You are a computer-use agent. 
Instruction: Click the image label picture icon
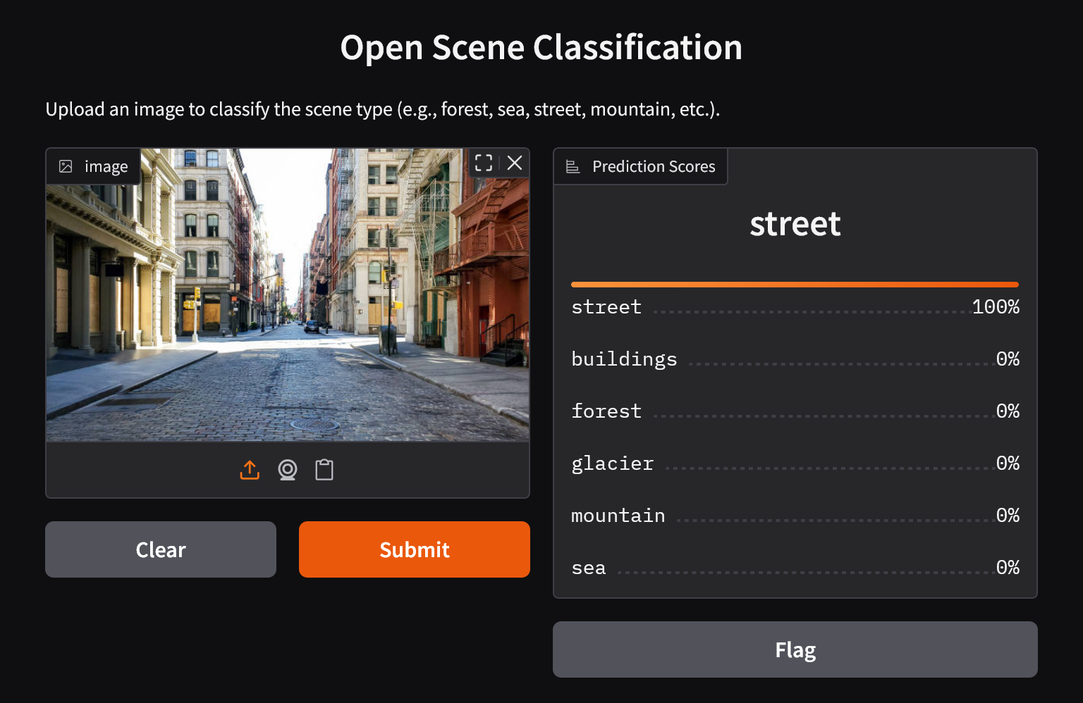[66, 166]
